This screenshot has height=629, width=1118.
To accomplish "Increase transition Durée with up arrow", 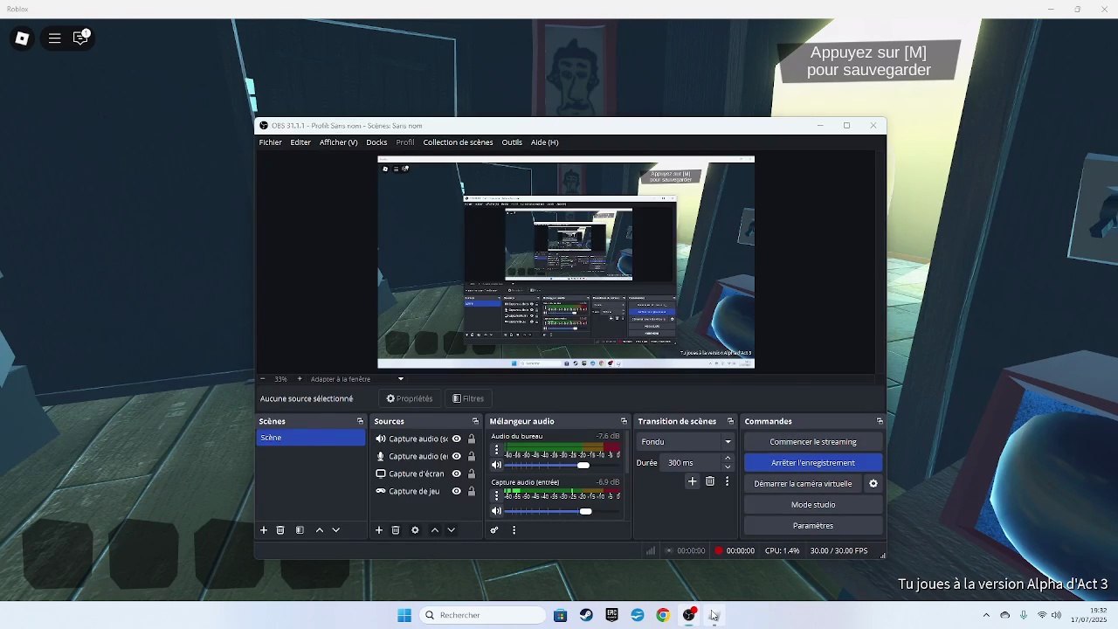I will [728, 459].
